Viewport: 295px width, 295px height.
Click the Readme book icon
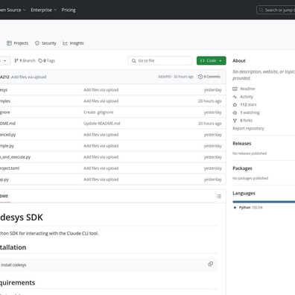(235, 89)
